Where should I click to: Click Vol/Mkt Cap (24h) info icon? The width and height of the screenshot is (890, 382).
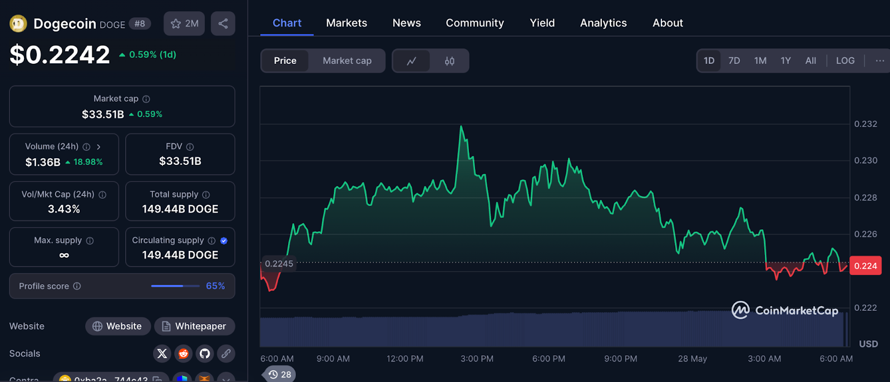coord(102,194)
